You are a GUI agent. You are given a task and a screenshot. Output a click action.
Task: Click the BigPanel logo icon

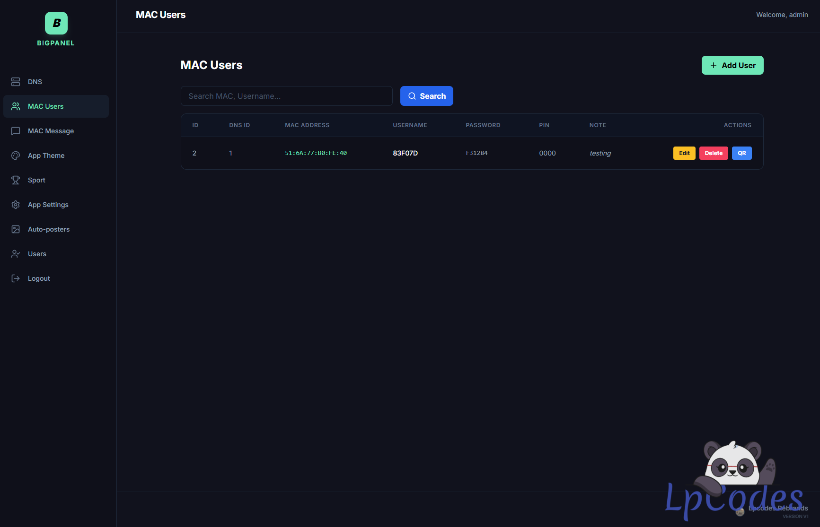[x=56, y=23]
